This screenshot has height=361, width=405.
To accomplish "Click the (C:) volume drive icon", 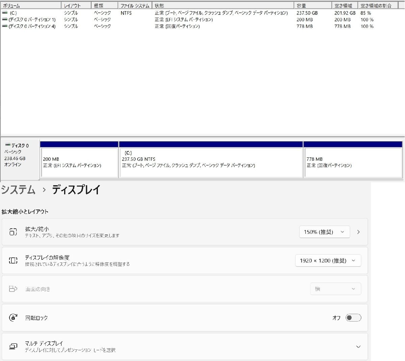I will pyautogui.click(x=5, y=12).
